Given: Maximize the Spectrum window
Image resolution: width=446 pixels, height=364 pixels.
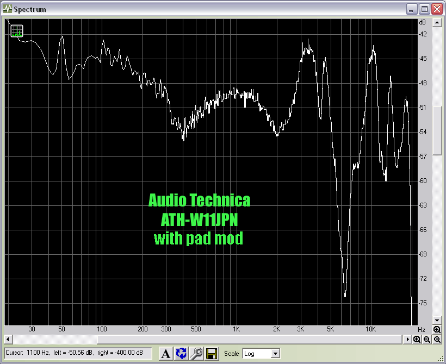Looking at the screenshot, I should click(x=424, y=9).
